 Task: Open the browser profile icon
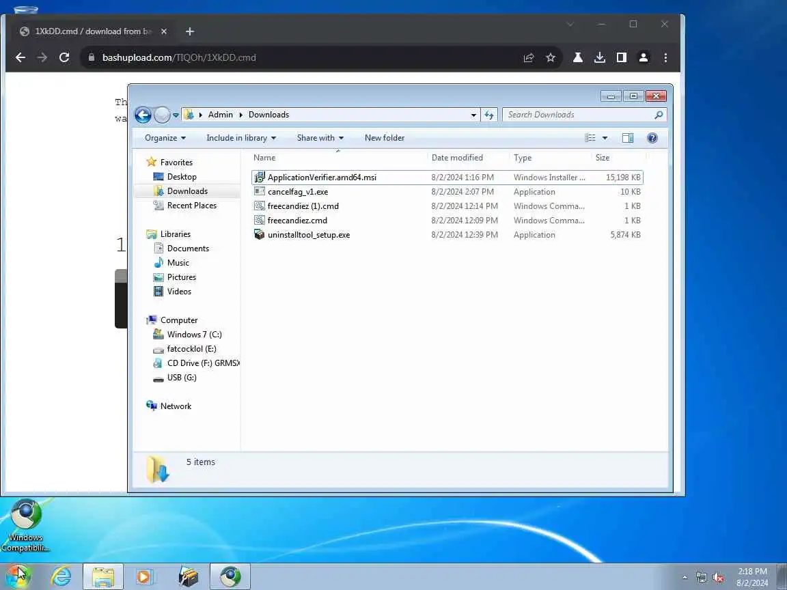[x=644, y=57]
